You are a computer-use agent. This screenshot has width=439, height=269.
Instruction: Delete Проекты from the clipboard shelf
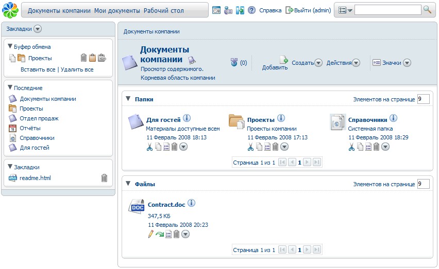click(x=83, y=58)
